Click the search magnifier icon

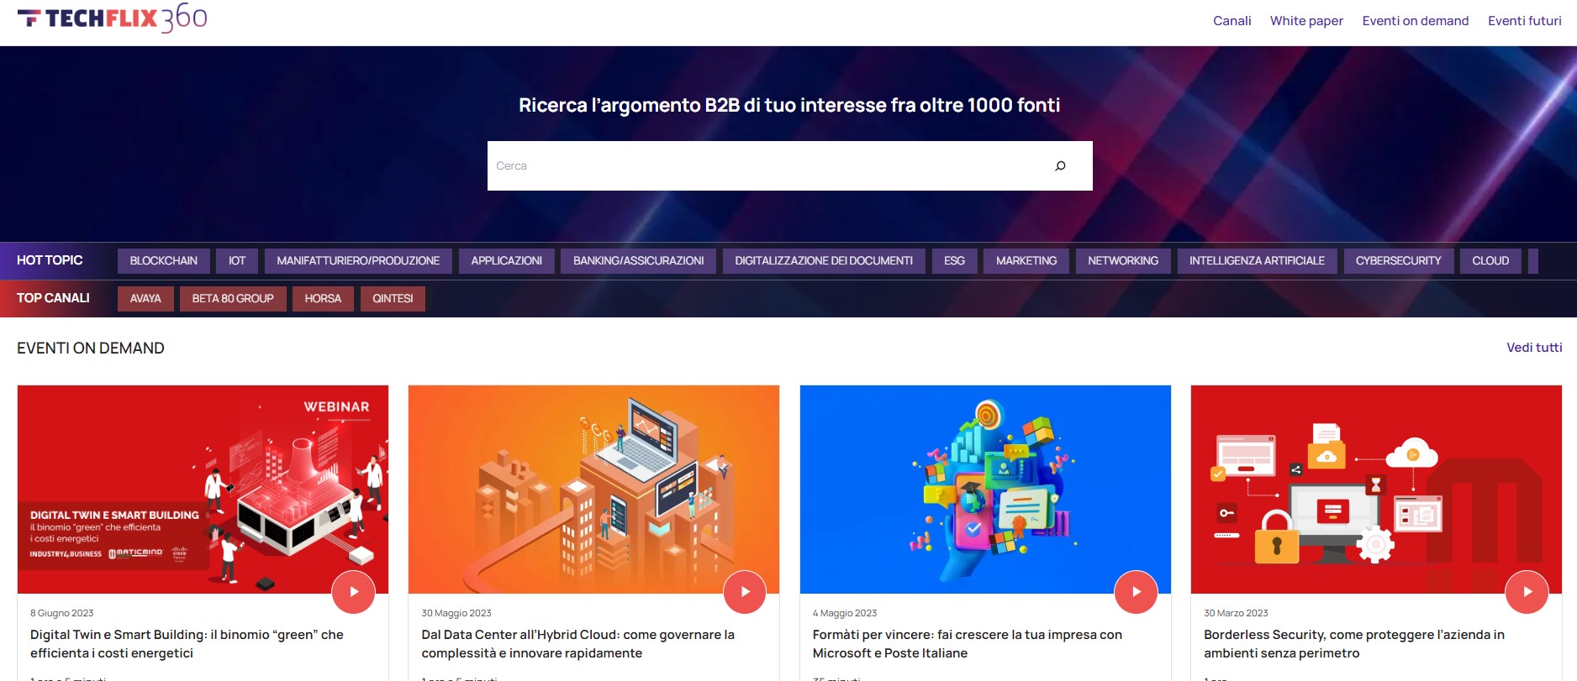[1060, 165]
